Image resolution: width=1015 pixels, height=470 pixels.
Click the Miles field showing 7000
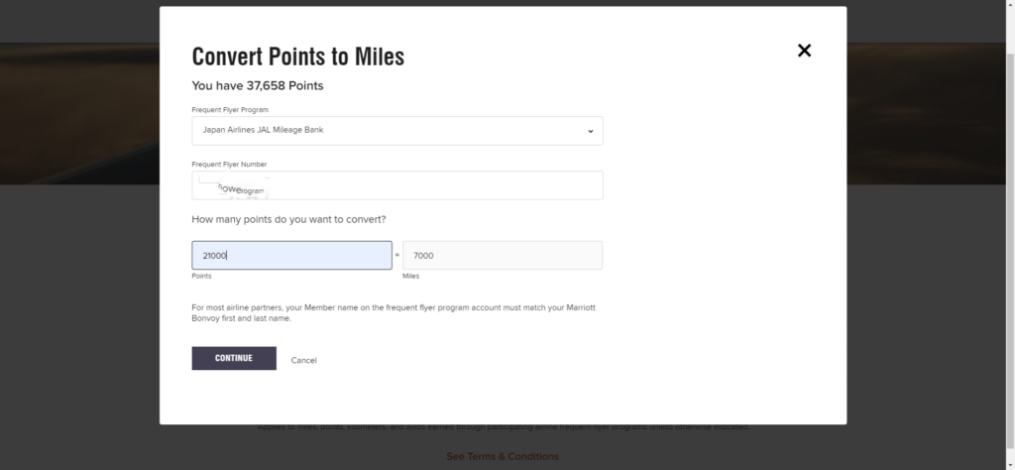pos(502,256)
